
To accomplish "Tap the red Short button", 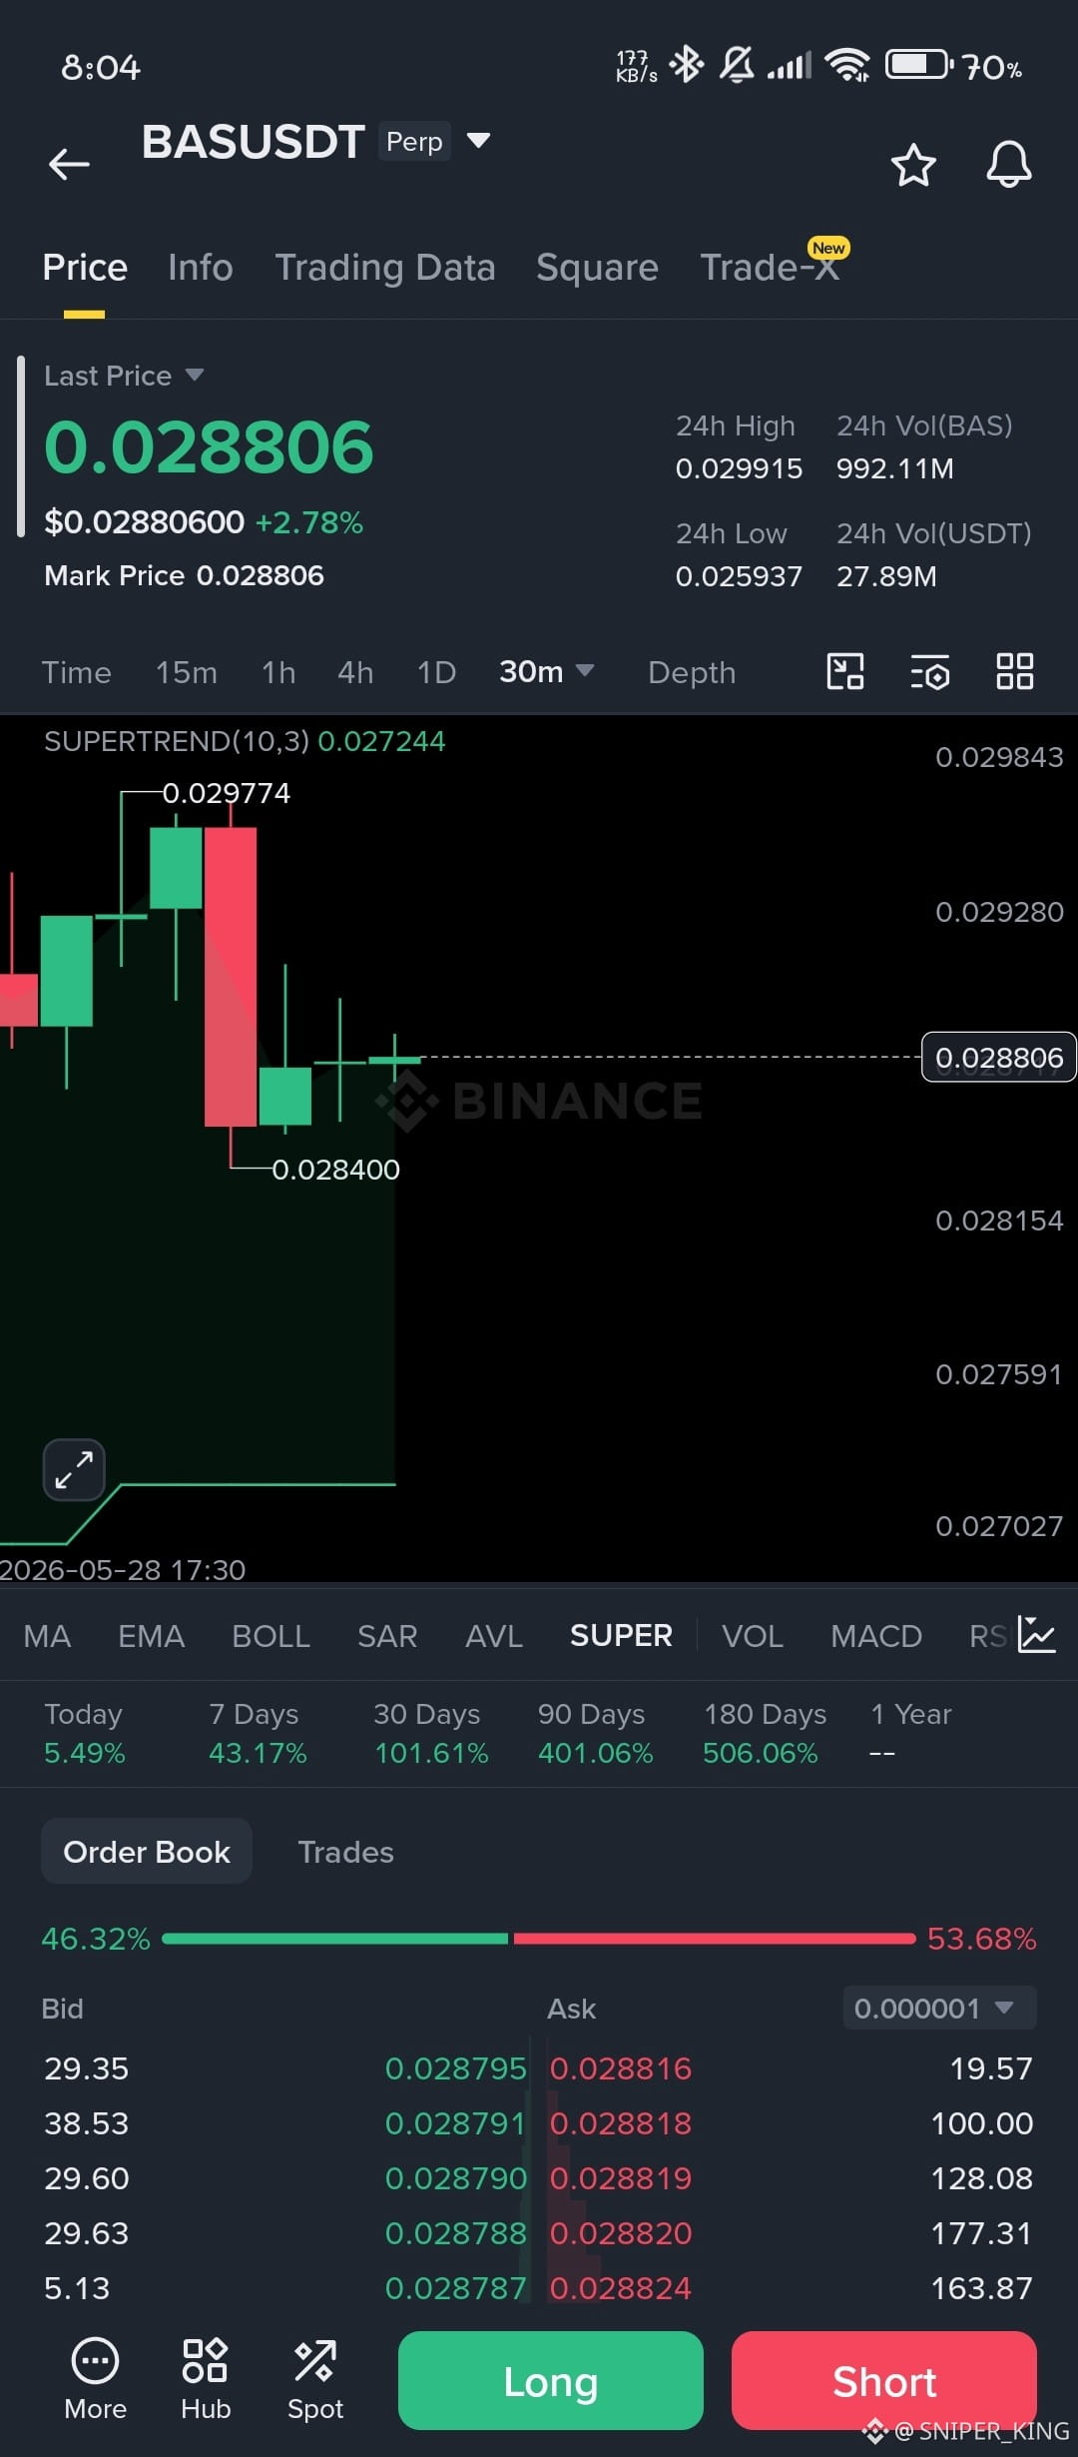I will click(884, 2380).
